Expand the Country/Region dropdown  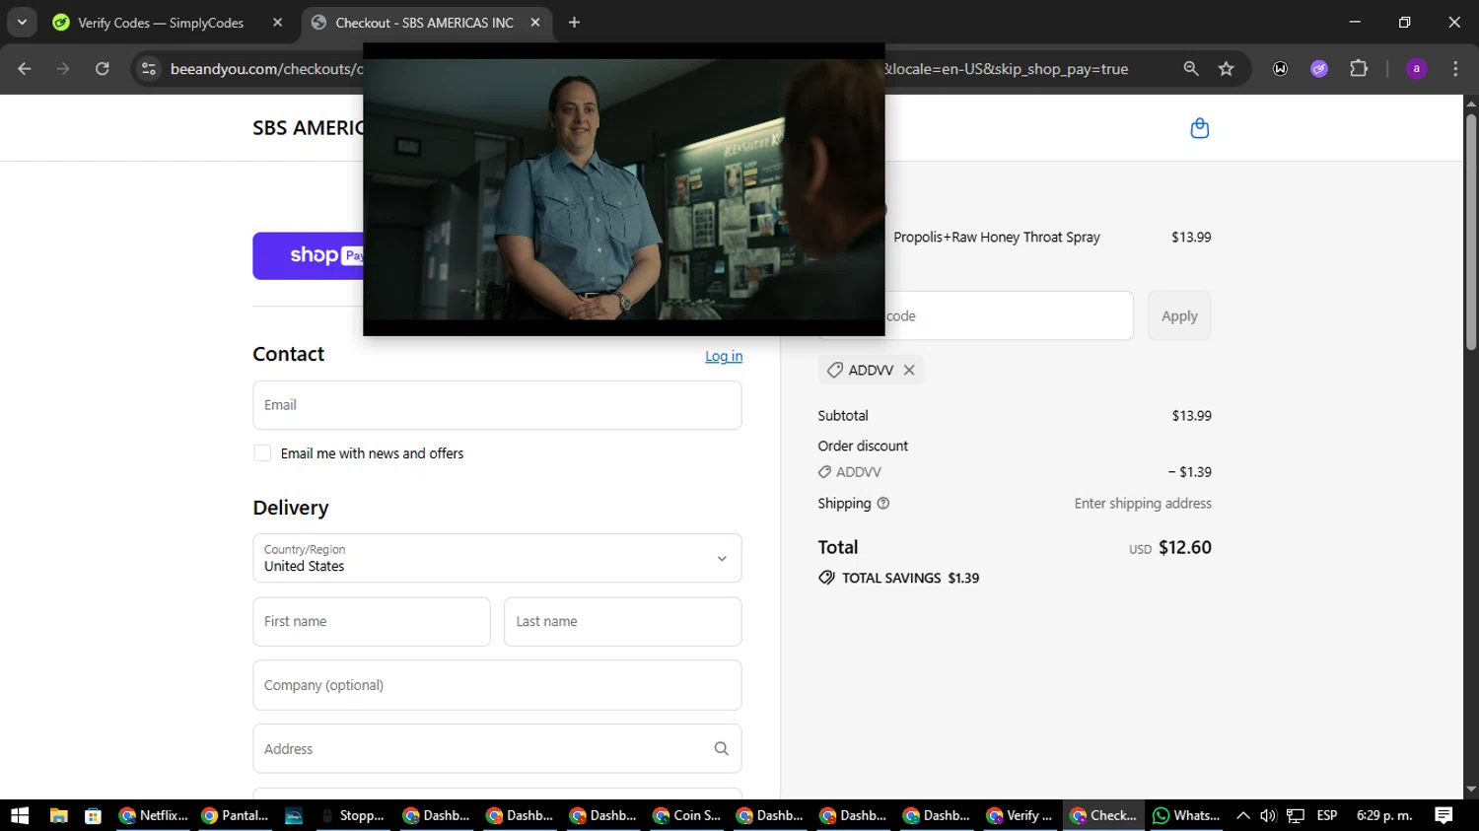(x=497, y=558)
